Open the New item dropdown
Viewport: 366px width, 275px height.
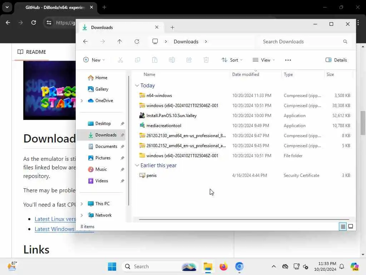[94, 60]
